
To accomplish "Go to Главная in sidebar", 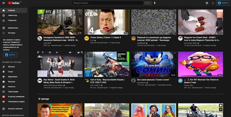I will coord(11,11).
